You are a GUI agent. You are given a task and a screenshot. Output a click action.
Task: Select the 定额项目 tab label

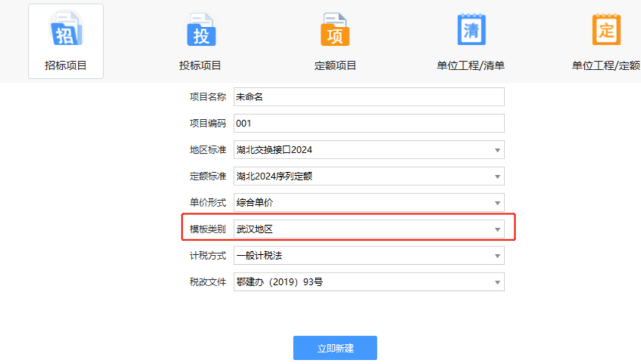click(335, 65)
